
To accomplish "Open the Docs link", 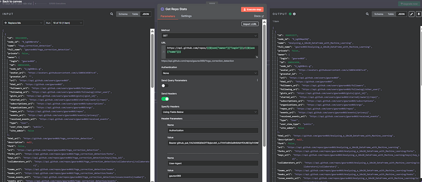I will pos(257,16).
